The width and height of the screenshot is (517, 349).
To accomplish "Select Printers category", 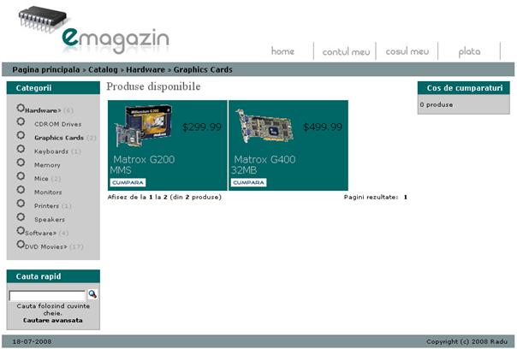I will (46, 206).
